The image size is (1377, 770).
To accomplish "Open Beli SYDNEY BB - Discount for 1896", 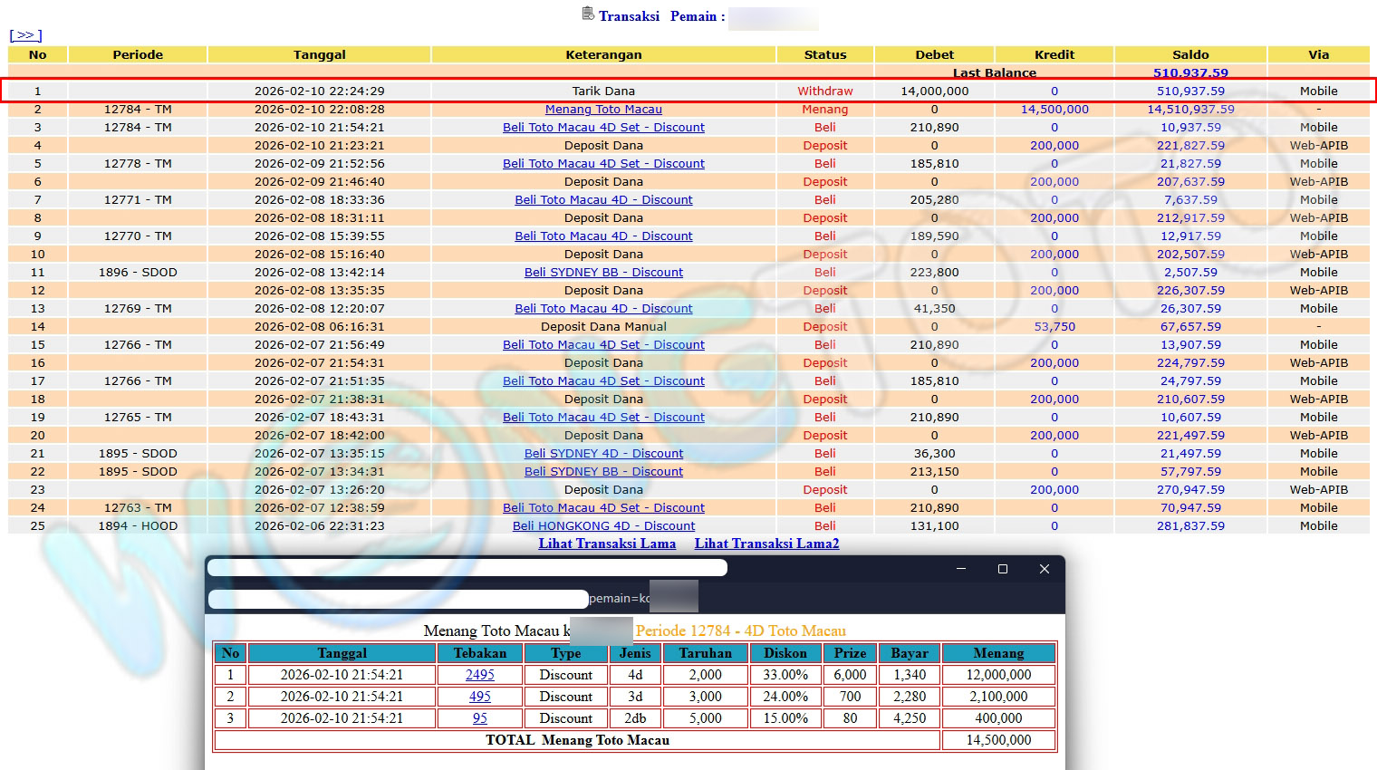I will pyautogui.click(x=603, y=273).
